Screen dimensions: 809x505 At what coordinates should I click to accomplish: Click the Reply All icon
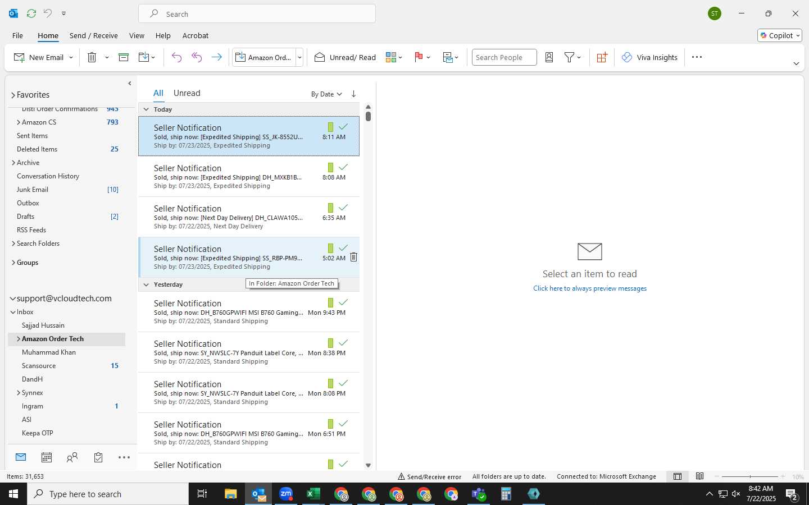tap(197, 57)
